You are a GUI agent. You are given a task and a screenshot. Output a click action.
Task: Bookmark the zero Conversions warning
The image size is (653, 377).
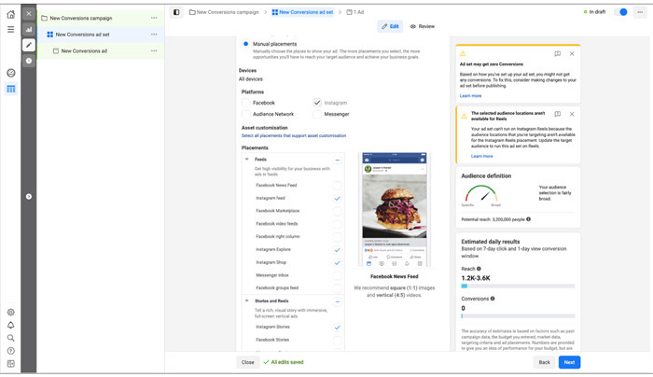(558, 54)
